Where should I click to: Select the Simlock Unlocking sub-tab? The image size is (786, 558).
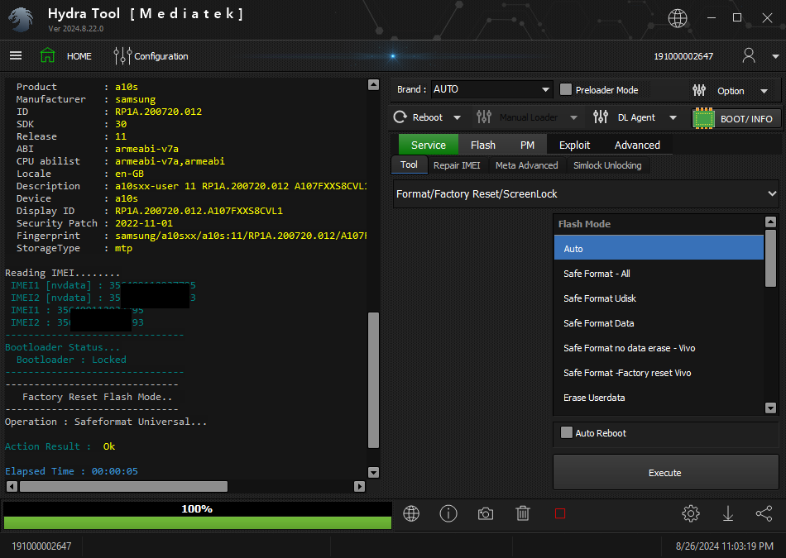607,165
